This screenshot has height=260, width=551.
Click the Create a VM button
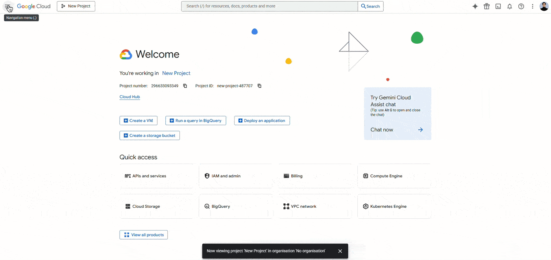tap(138, 120)
